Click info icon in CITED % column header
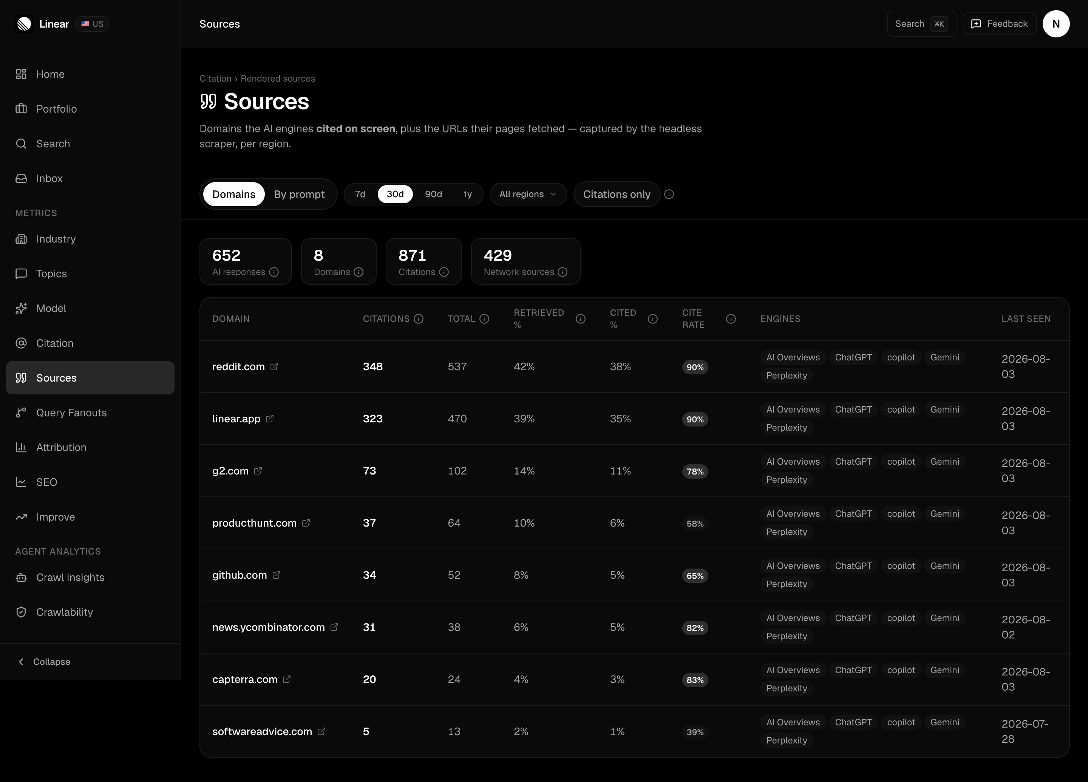Screen dimensions: 1088x782 pos(652,319)
